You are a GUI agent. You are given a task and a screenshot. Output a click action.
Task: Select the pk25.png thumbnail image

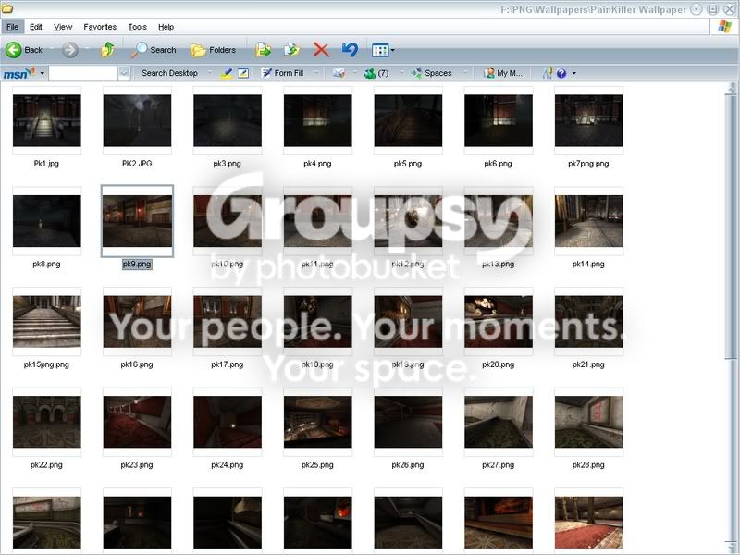click(317, 422)
